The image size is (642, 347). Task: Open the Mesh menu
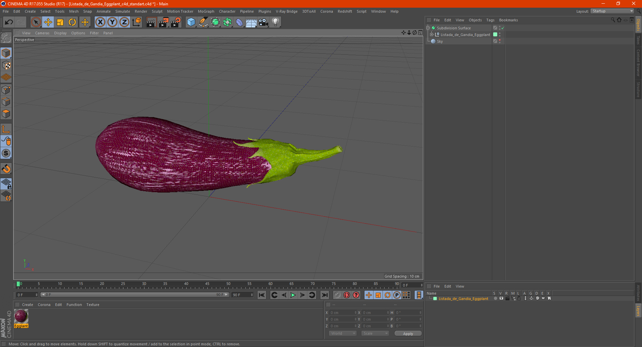click(x=74, y=11)
